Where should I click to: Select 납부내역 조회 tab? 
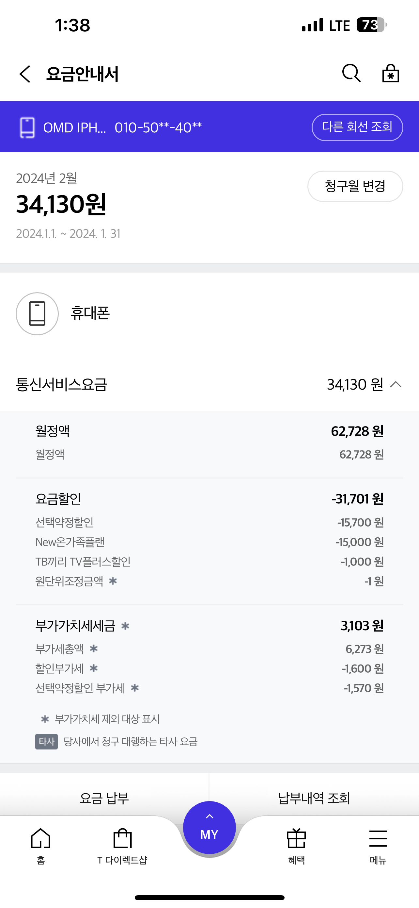314,798
